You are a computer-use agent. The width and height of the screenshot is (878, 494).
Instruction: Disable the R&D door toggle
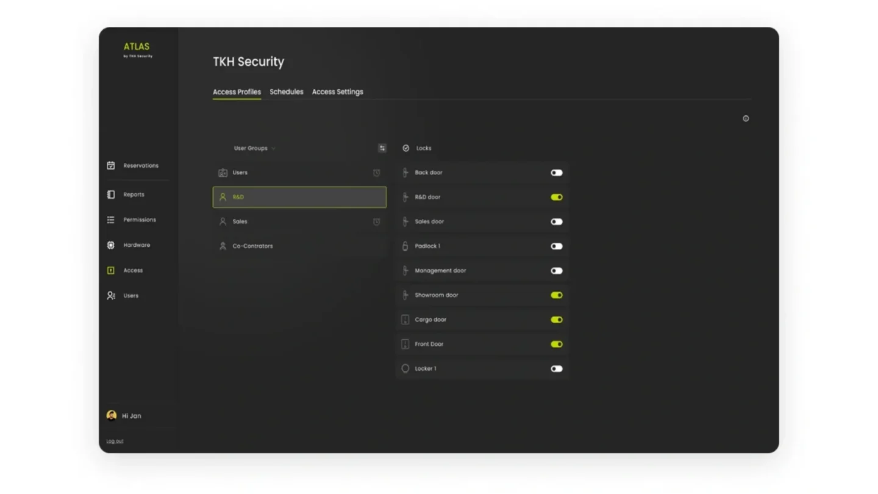pos(557,197)
